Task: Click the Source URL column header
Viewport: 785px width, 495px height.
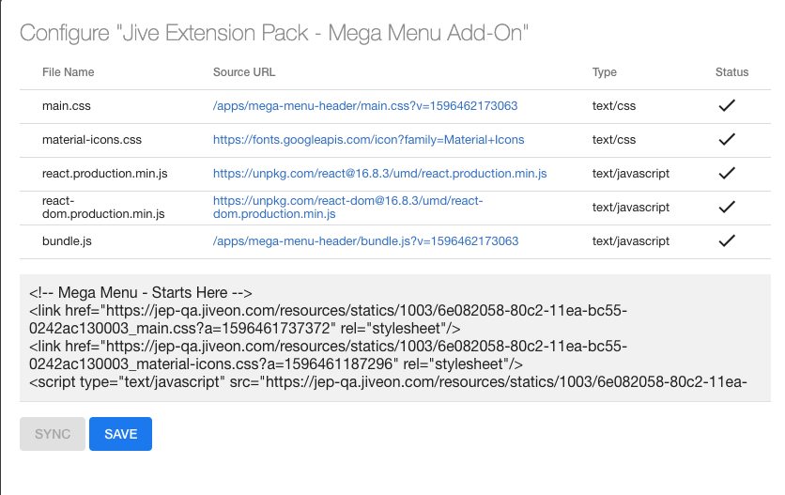Action: tap(244, 72)
